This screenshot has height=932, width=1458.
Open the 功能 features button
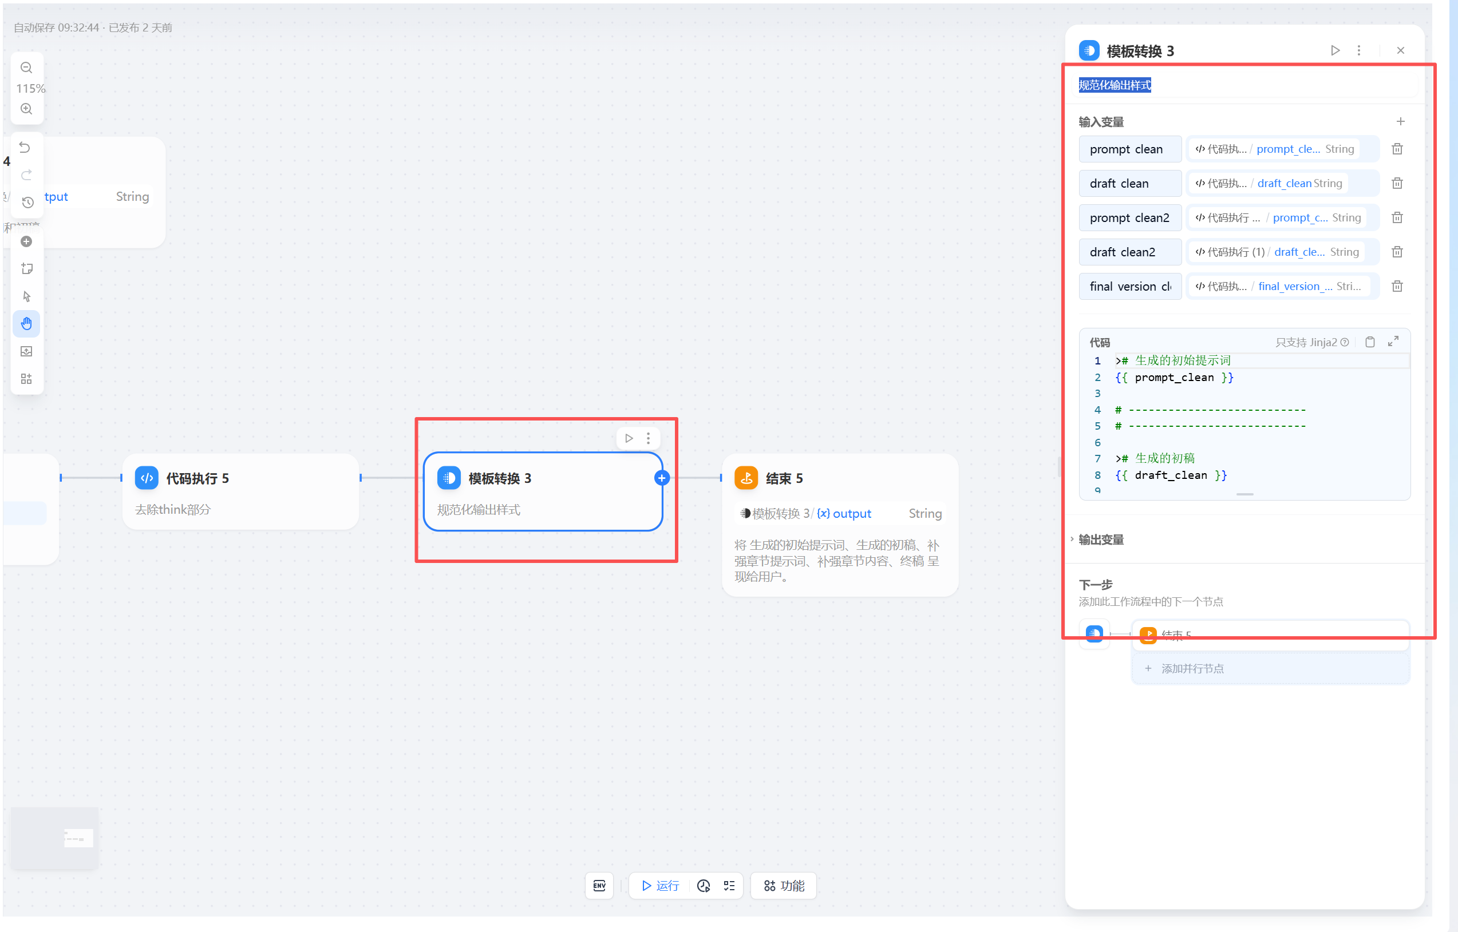(x=784, y=886)
